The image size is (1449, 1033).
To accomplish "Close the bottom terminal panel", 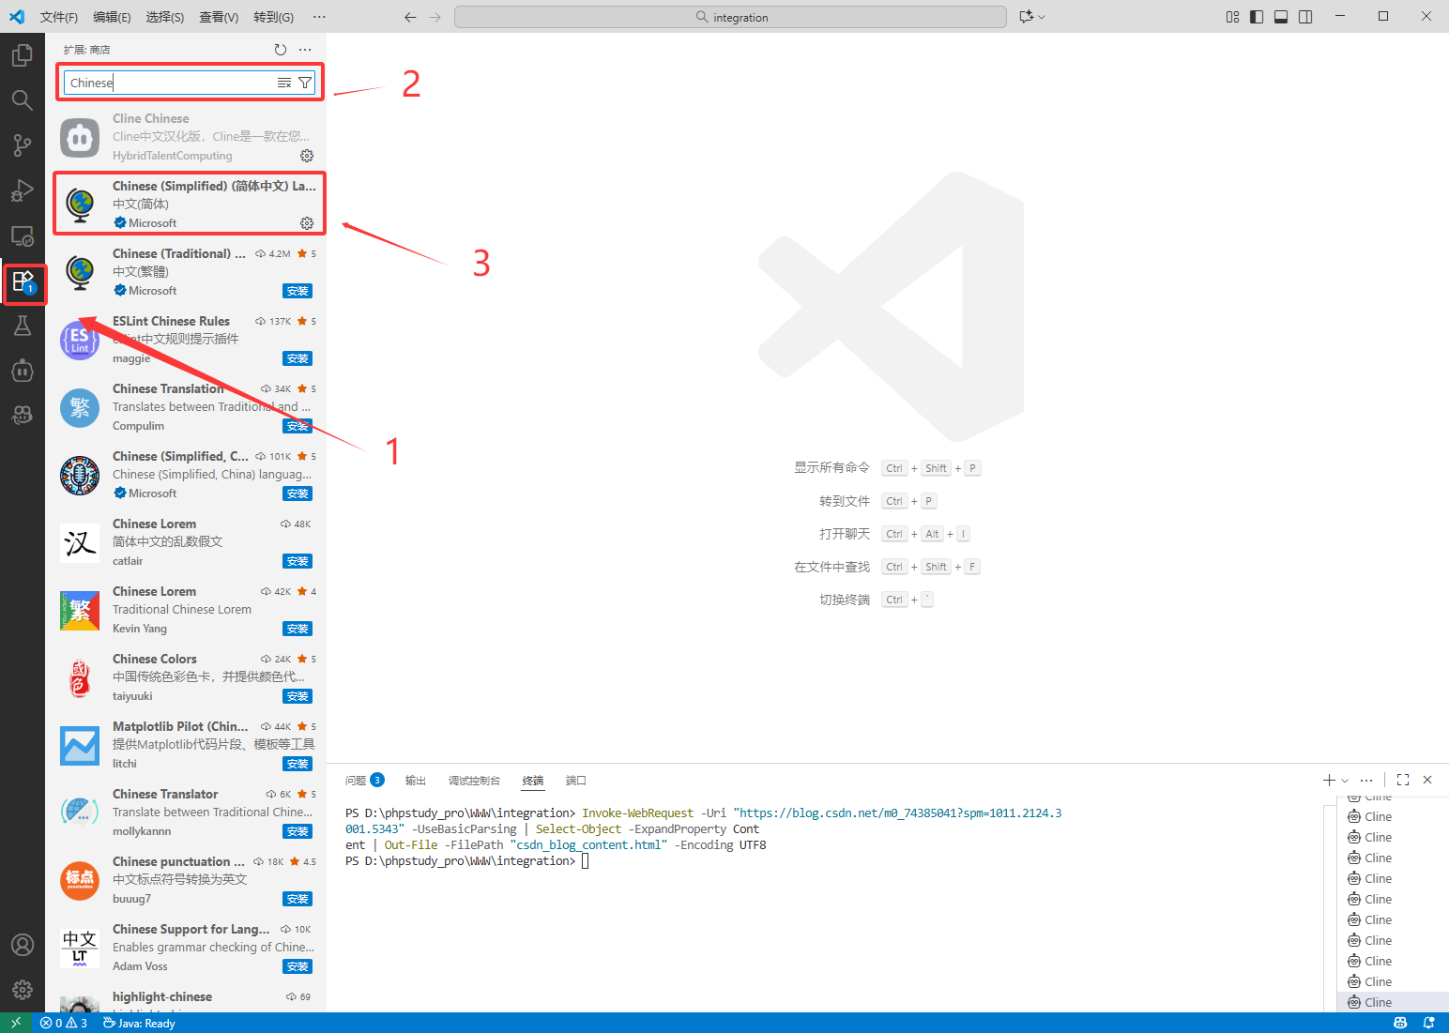I will (x=1427, y=780).
